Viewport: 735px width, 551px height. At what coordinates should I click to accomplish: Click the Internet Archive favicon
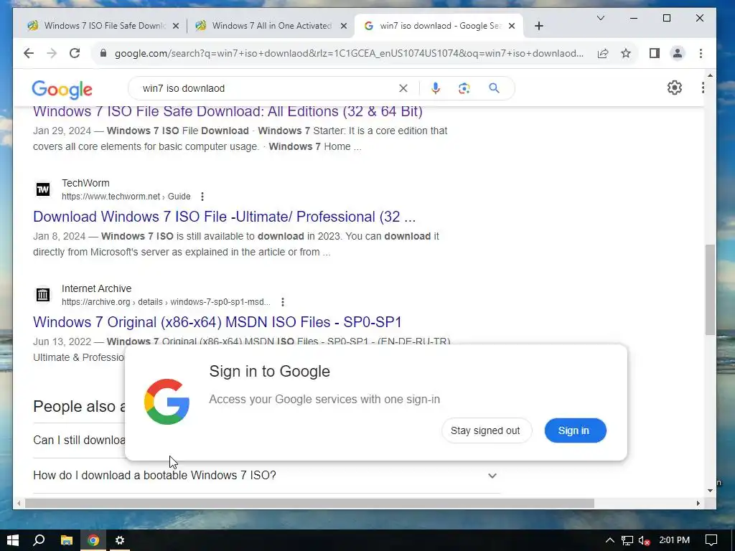[x=43, y=295]
